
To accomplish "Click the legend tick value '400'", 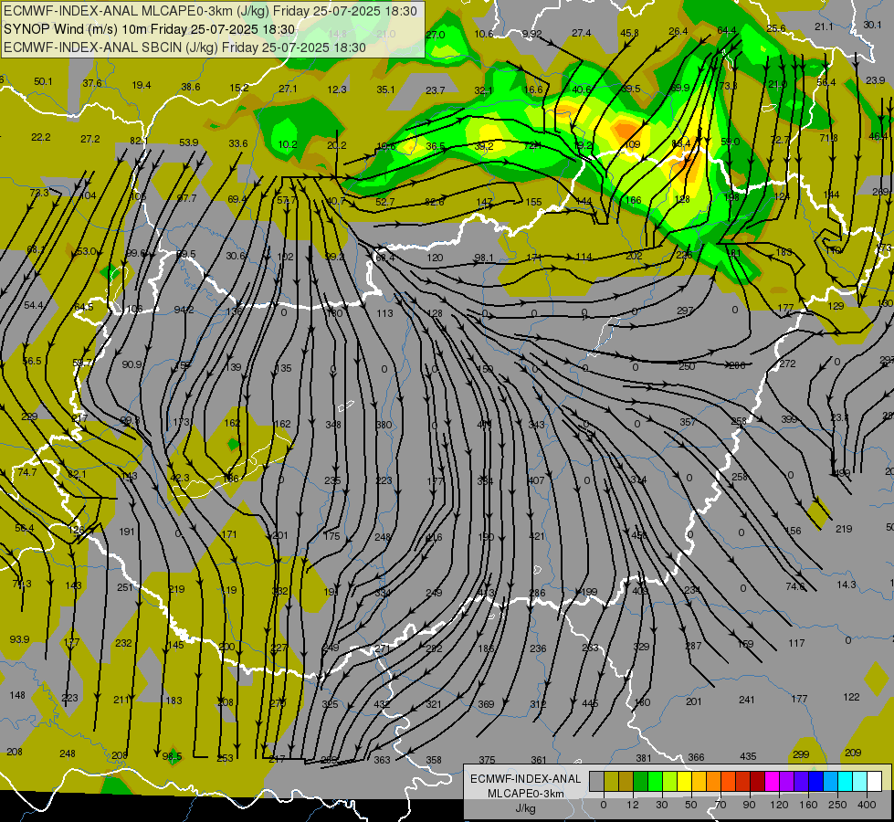I will [867, 805].
